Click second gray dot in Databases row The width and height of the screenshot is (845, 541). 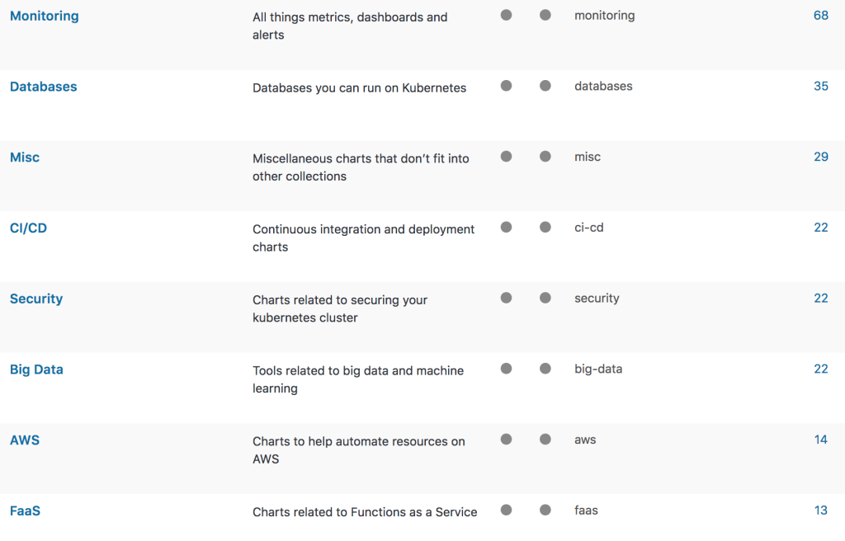[545, 86]
